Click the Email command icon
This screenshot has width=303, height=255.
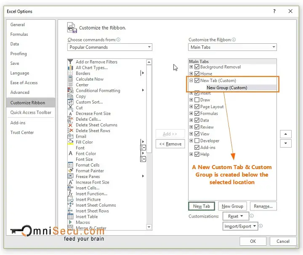(70, 136)
